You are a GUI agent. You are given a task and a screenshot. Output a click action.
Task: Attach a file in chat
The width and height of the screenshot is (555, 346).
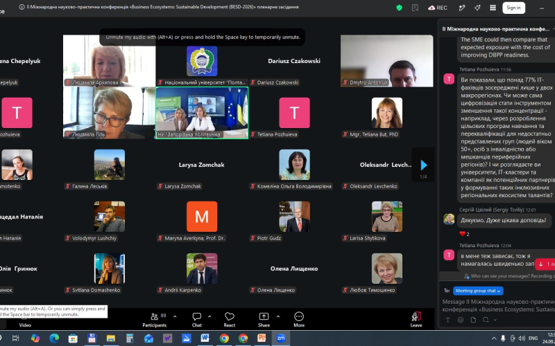pos(473,320)
